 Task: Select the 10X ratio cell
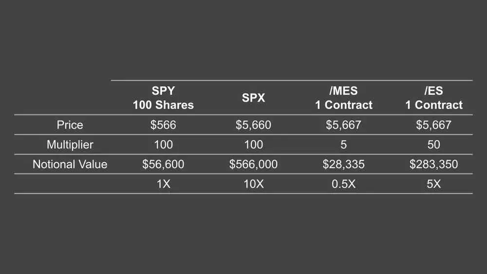click(x=253, y=184)
